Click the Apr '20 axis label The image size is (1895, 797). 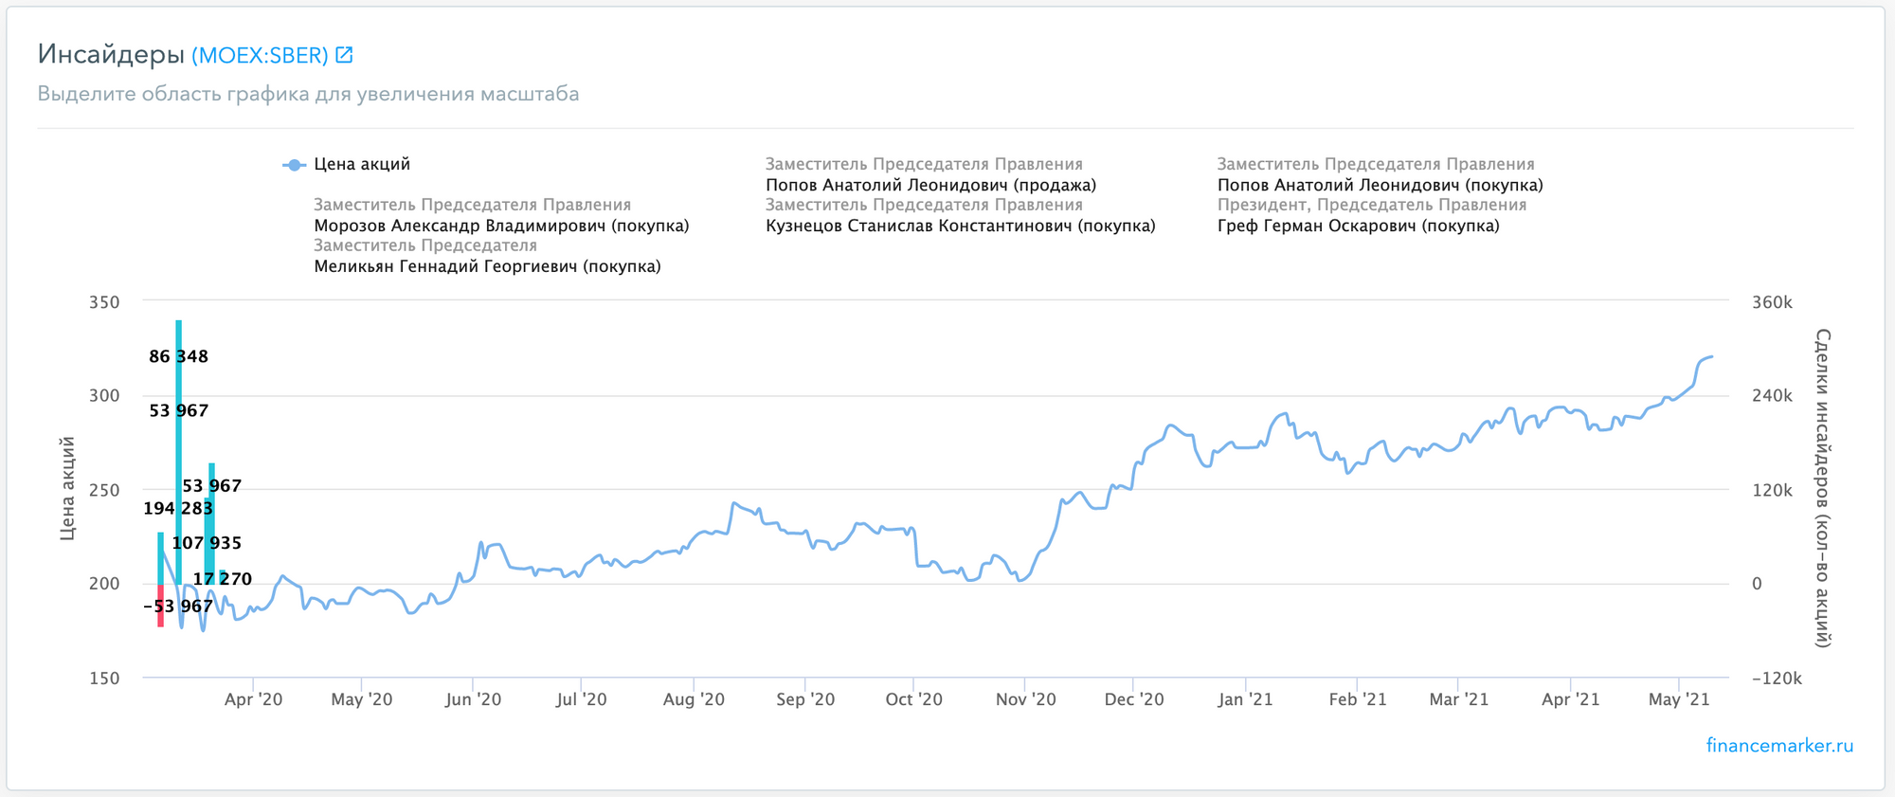tap(253, 699)
